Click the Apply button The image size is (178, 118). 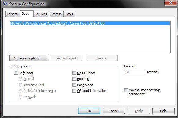point(139,111)
